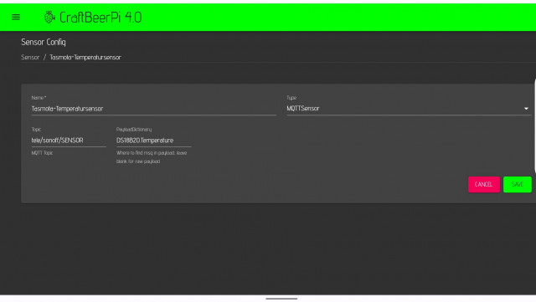
Task: Edit the PayloadDictionary field
Action: [154, 141]
